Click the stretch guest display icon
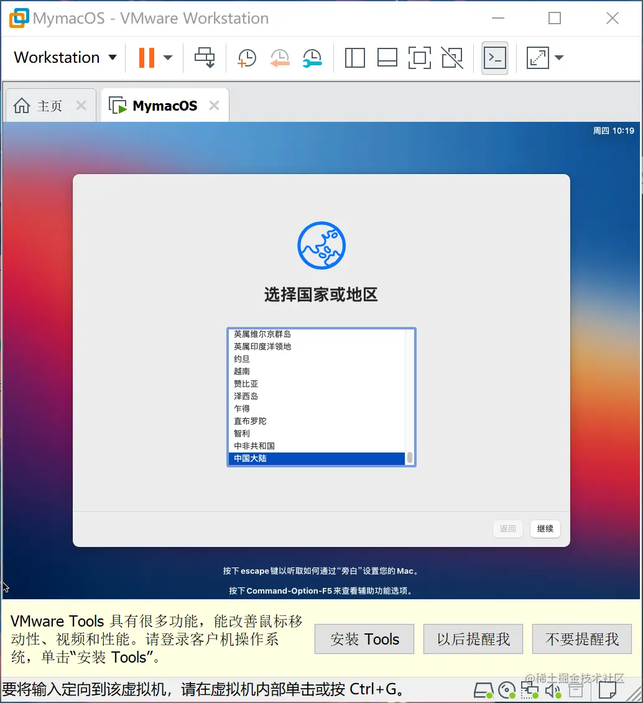The height and width of the screenshot is (703, 643). [538, 58]
